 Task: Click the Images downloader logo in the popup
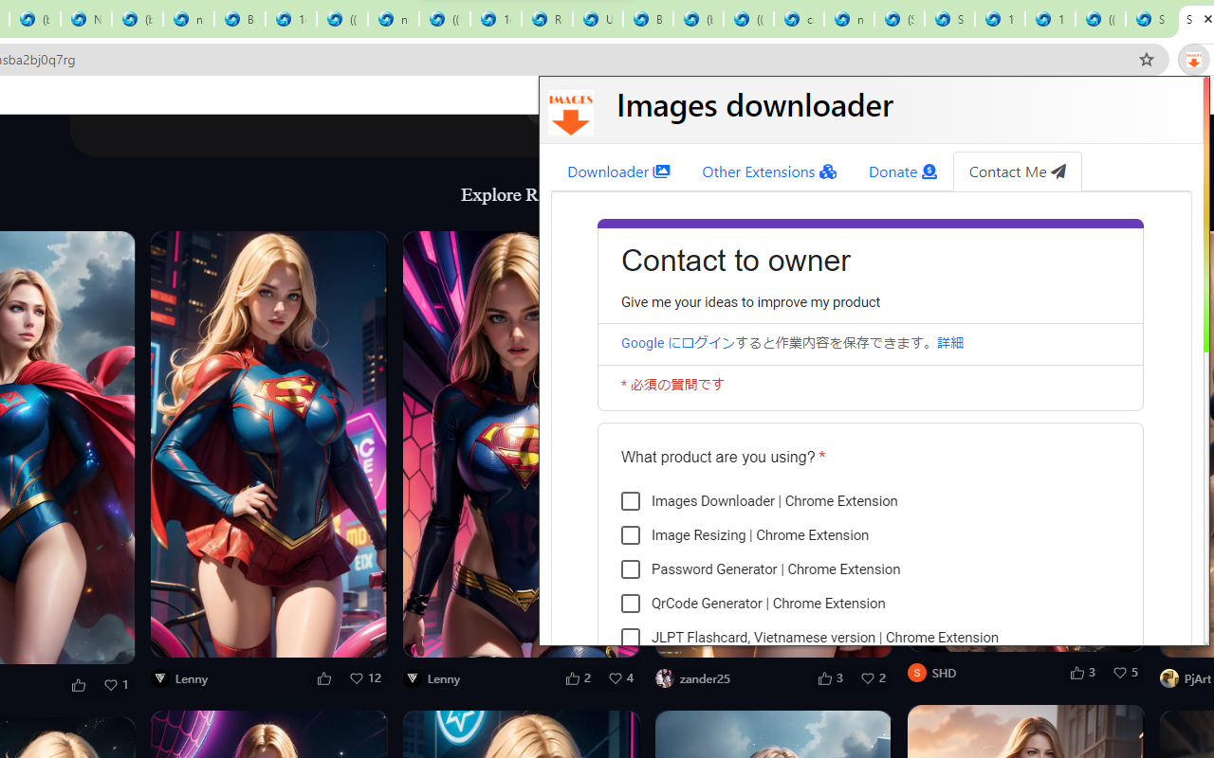coord(571,113)
